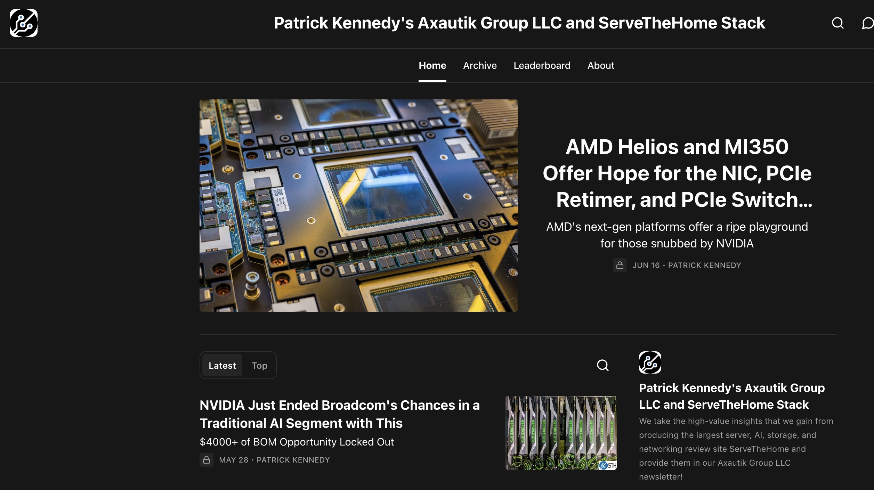This screenshot has width=874, height=490.
Task: Click the search icon beside Latest/Top tabs
Action: (602, 365)
